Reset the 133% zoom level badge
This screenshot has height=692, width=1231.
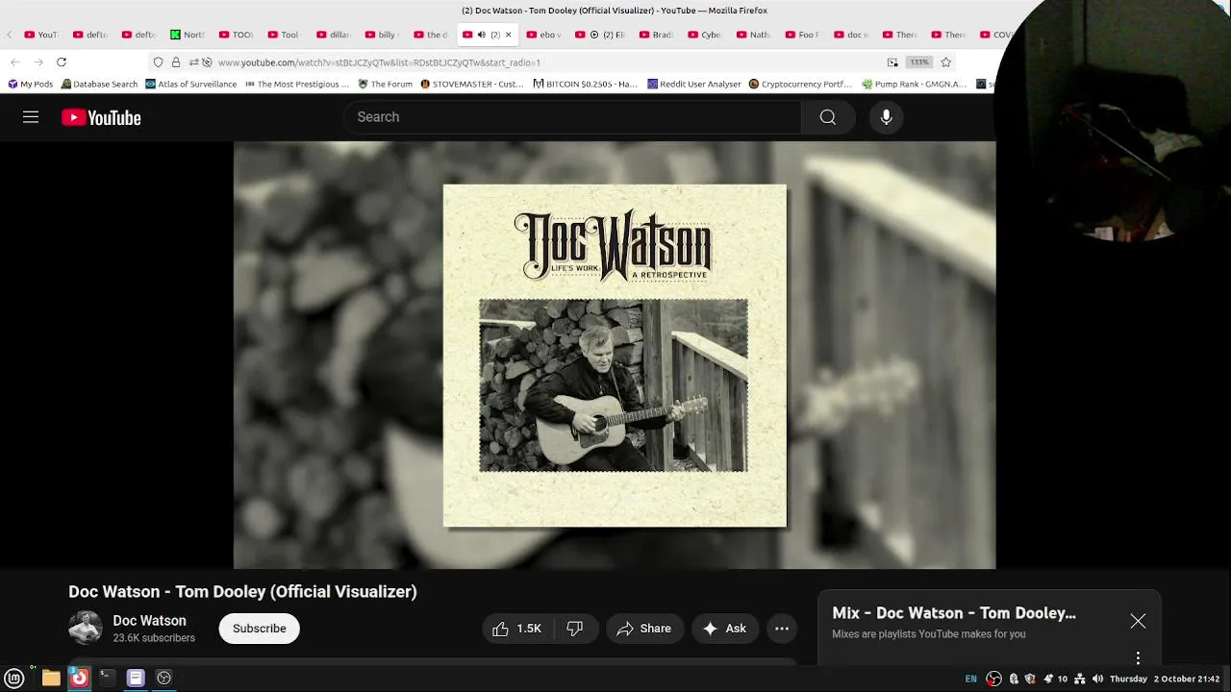[919, 62]
